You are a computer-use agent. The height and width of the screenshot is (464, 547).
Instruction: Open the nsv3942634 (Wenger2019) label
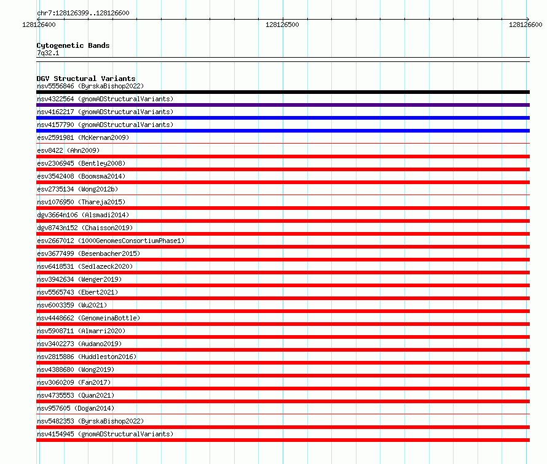79,279
